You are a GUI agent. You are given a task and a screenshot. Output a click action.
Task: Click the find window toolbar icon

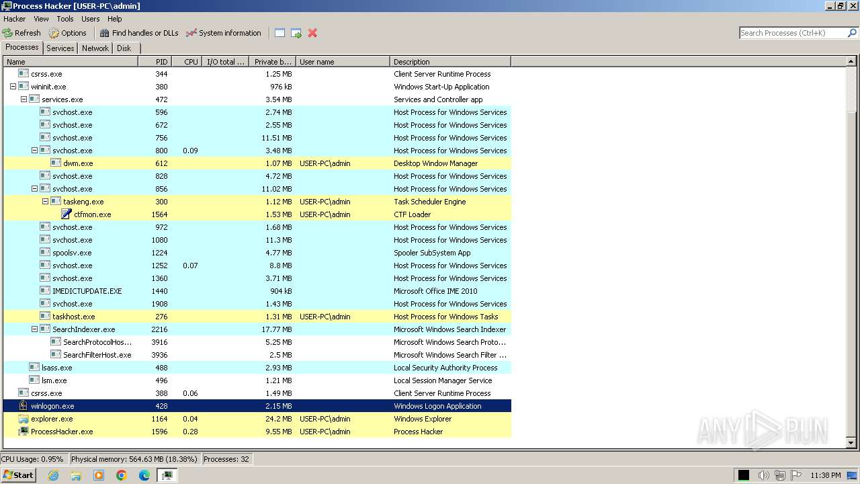[x=279, y=33]
